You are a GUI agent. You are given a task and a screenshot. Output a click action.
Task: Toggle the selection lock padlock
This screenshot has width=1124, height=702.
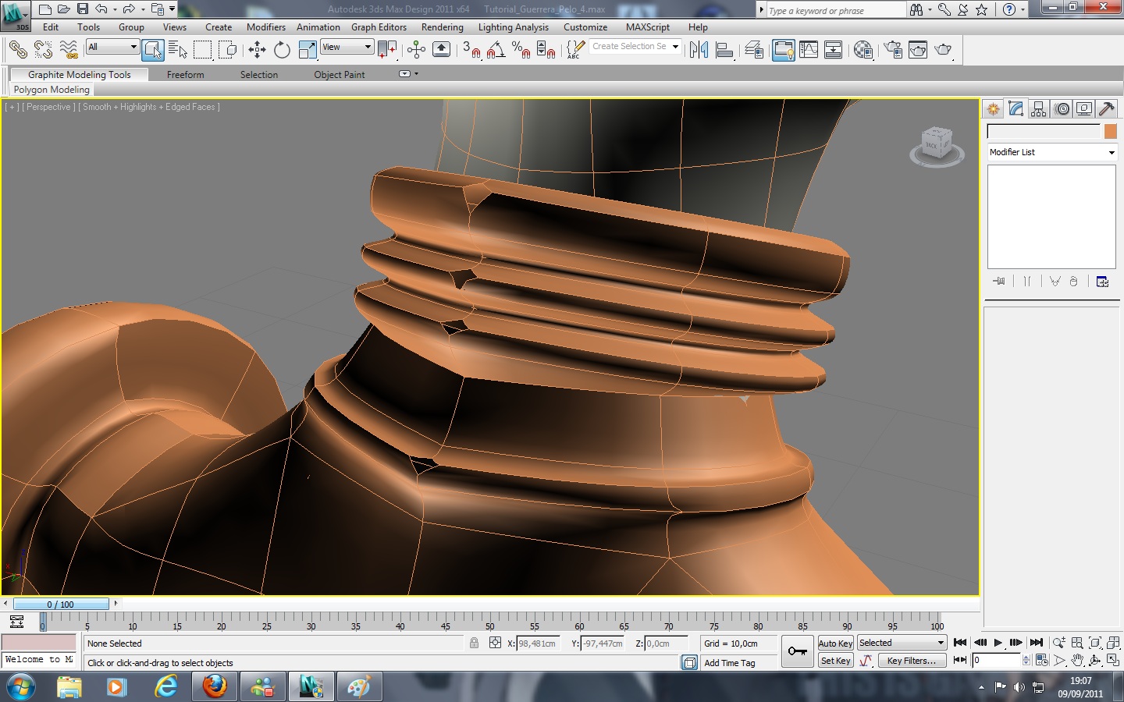474,643
